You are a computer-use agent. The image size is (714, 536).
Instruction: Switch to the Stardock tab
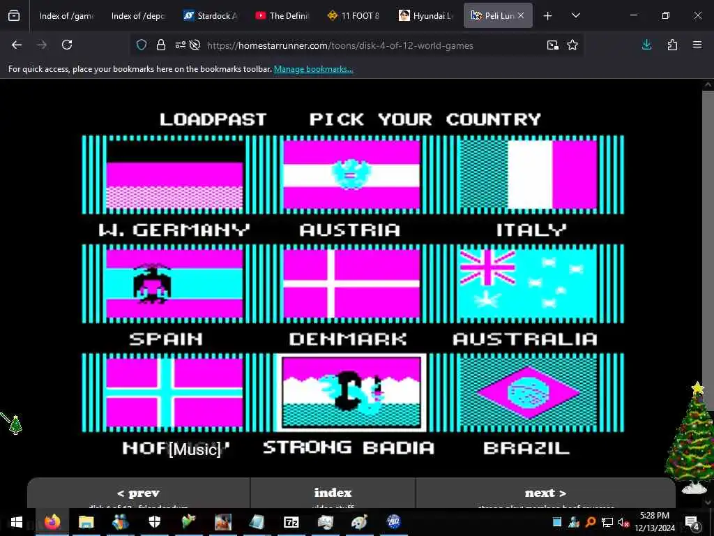(211, 16)
